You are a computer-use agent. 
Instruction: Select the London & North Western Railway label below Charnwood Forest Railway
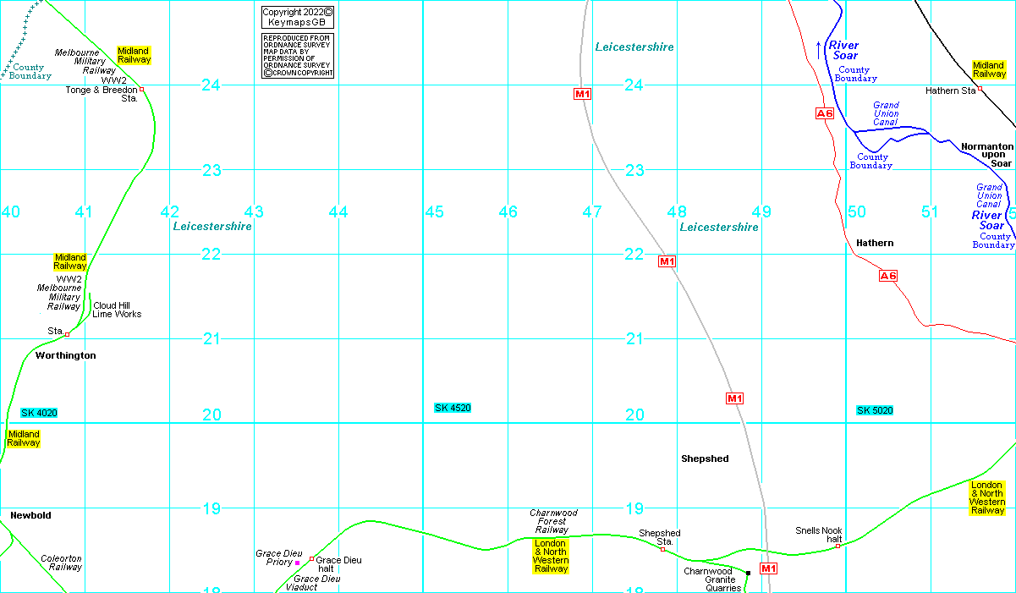(550, 557)
